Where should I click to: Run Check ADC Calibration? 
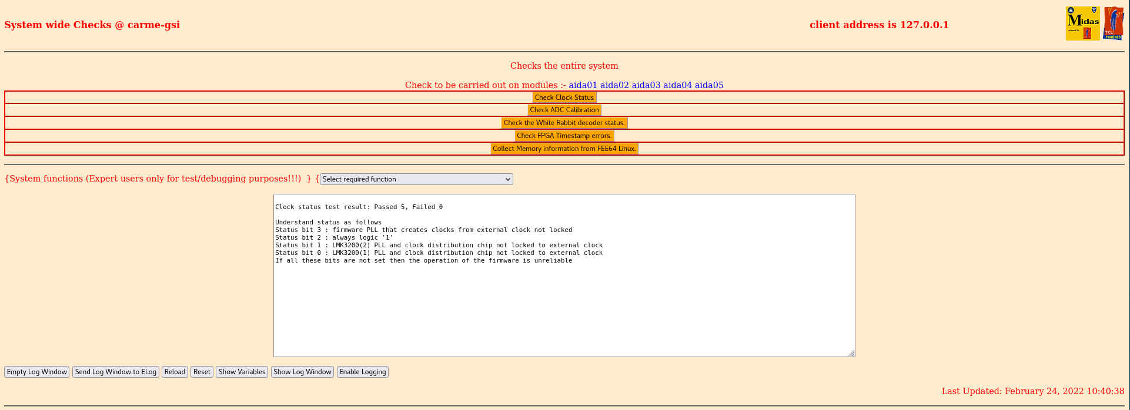point(564,110)
